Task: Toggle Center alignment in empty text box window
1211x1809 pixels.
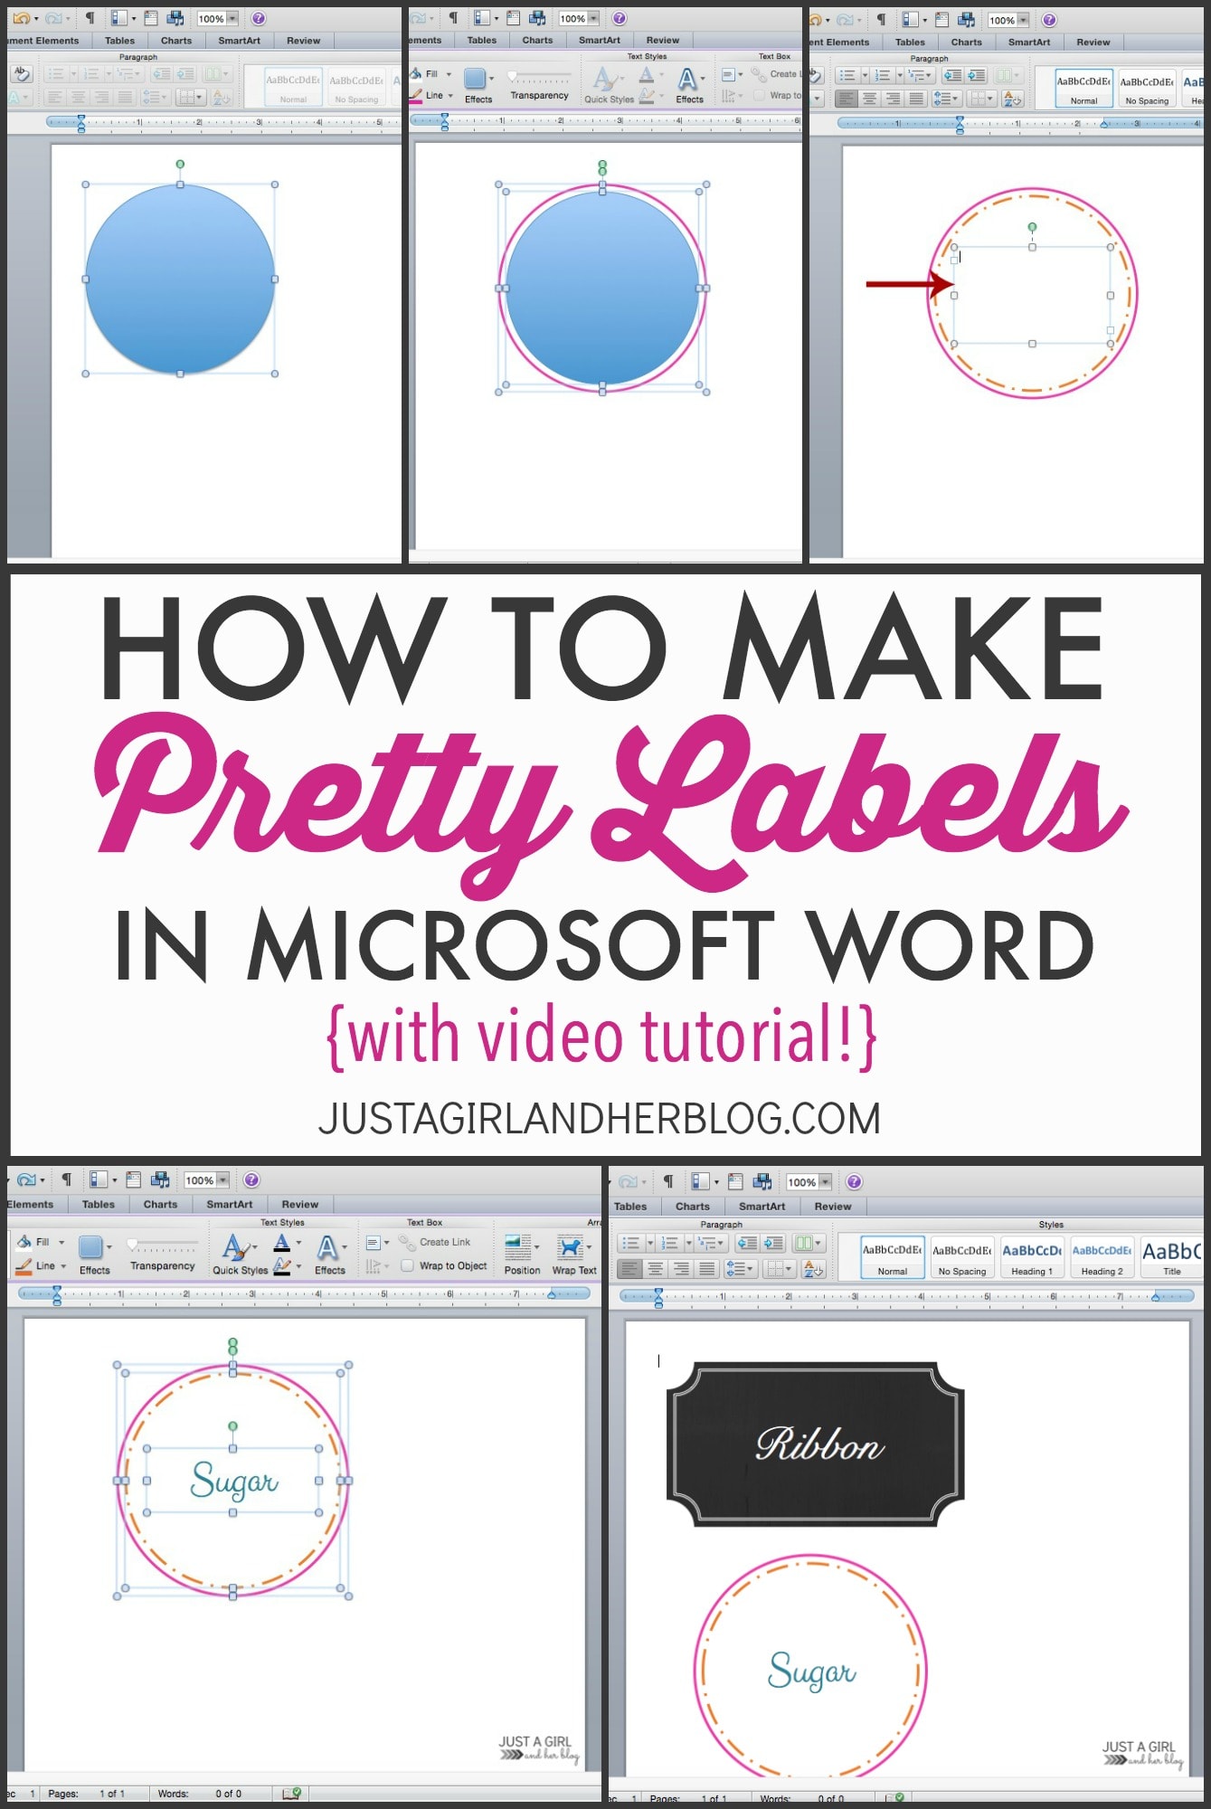Action: coord(870,99)
